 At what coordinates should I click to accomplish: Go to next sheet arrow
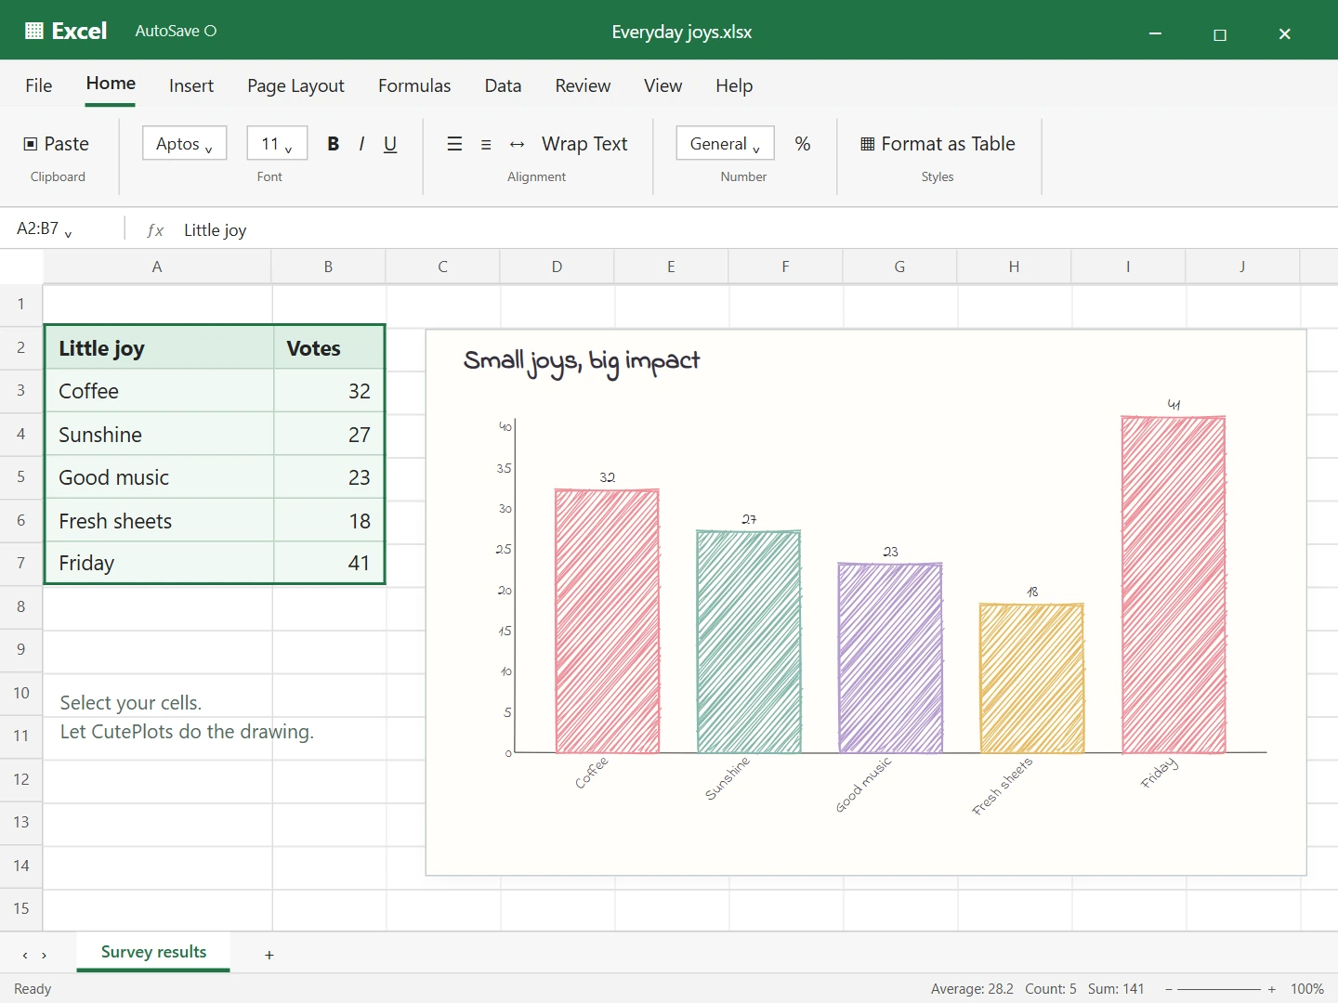pyautogui.click(x=44, y=955)
